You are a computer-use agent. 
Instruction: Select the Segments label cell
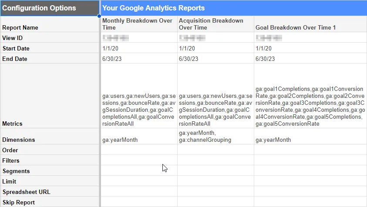click(x=50, y=170)
